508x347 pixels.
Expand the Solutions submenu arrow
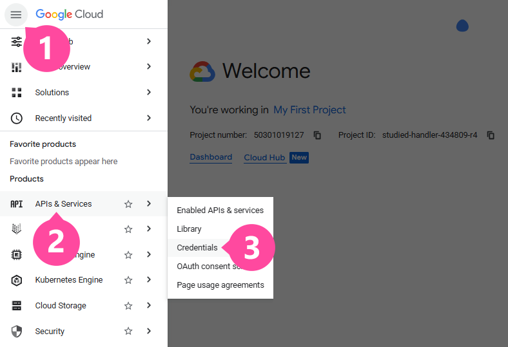click(x=149, y=93)
